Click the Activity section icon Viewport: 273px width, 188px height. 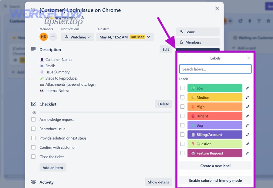(33, 182)
